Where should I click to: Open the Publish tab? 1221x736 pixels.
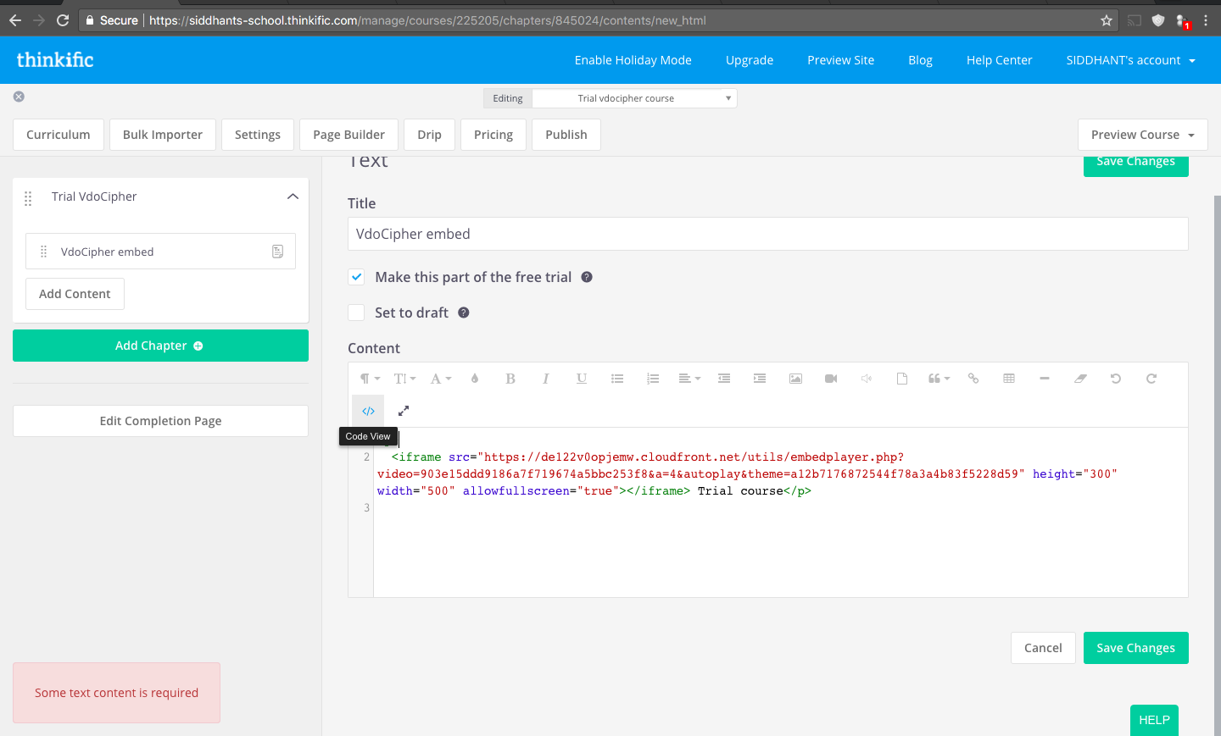[566, 135]
